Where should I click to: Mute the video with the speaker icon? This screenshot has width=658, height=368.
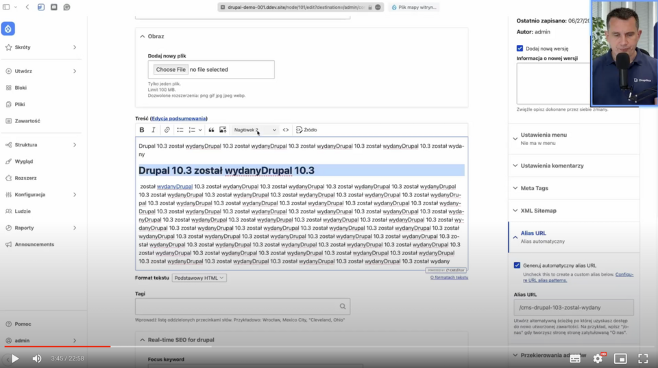(x=37, y=358)
